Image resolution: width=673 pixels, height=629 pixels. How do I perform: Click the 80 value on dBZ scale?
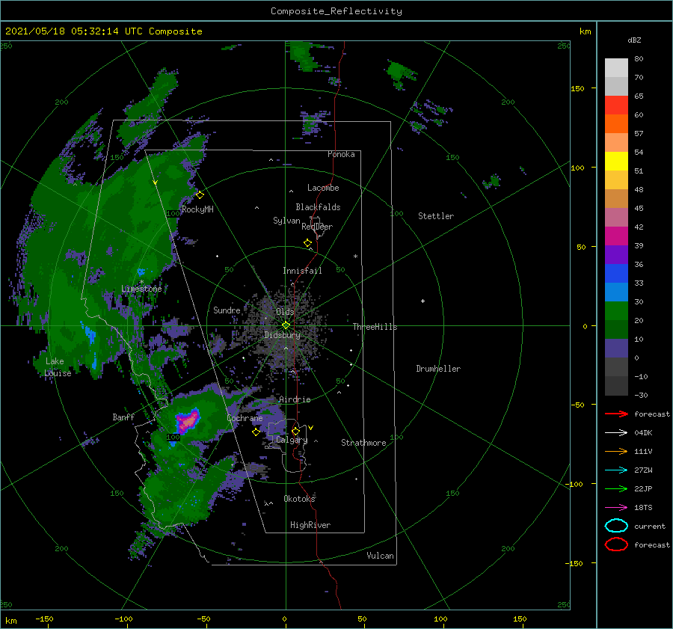click(x=639, y=59)
